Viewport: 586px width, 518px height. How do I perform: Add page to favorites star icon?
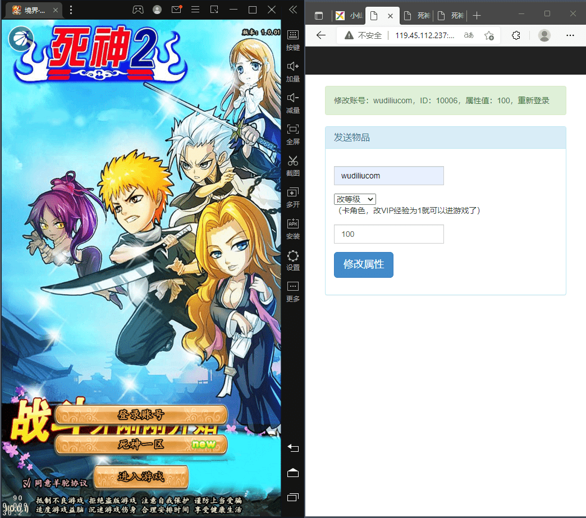pyautogui.click(x=489, y=35)
